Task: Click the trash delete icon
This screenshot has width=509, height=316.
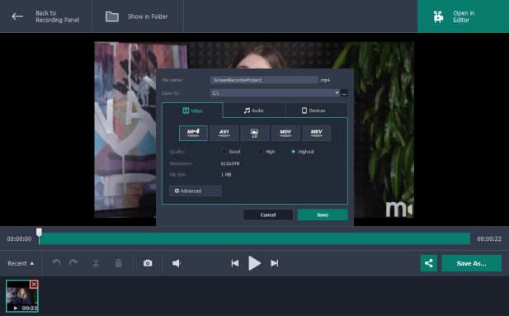Action: pos(119,263)
